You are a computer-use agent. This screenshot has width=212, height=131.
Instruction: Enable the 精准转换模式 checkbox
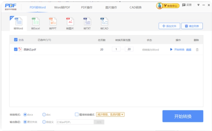coord(77,114)
